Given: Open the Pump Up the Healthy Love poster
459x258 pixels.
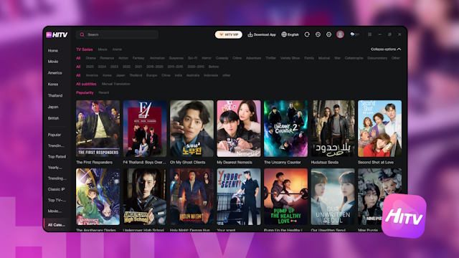Looking at the screenshot, I should [285, 196].
